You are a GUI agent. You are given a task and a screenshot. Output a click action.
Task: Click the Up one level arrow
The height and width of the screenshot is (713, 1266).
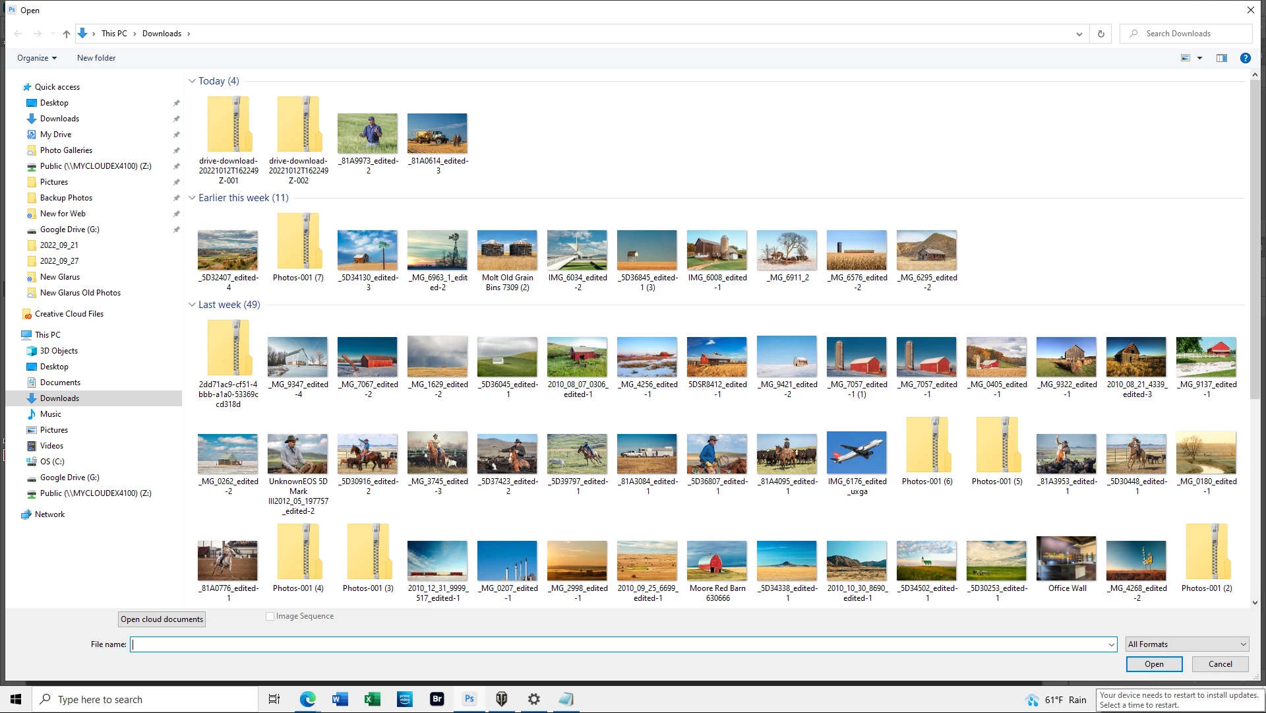pos(66,34)
